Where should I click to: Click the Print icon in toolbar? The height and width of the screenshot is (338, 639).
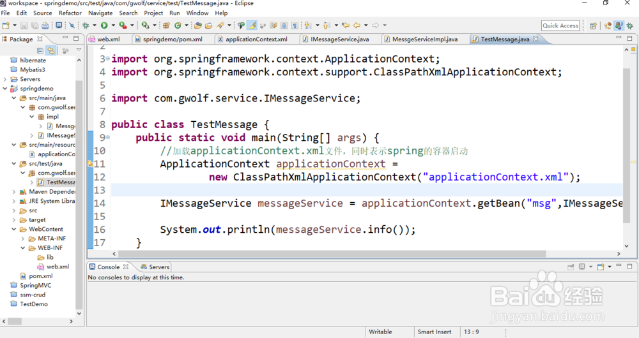click(x=45, y=26)
